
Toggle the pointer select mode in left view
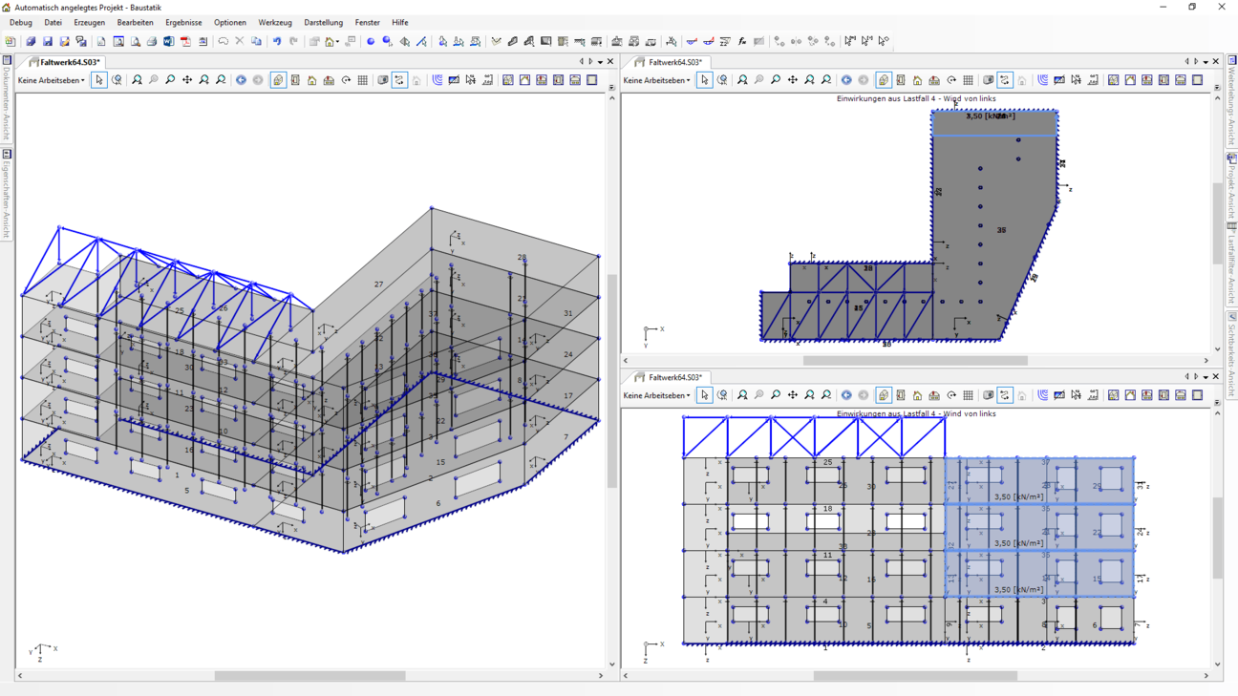(99, 80)
